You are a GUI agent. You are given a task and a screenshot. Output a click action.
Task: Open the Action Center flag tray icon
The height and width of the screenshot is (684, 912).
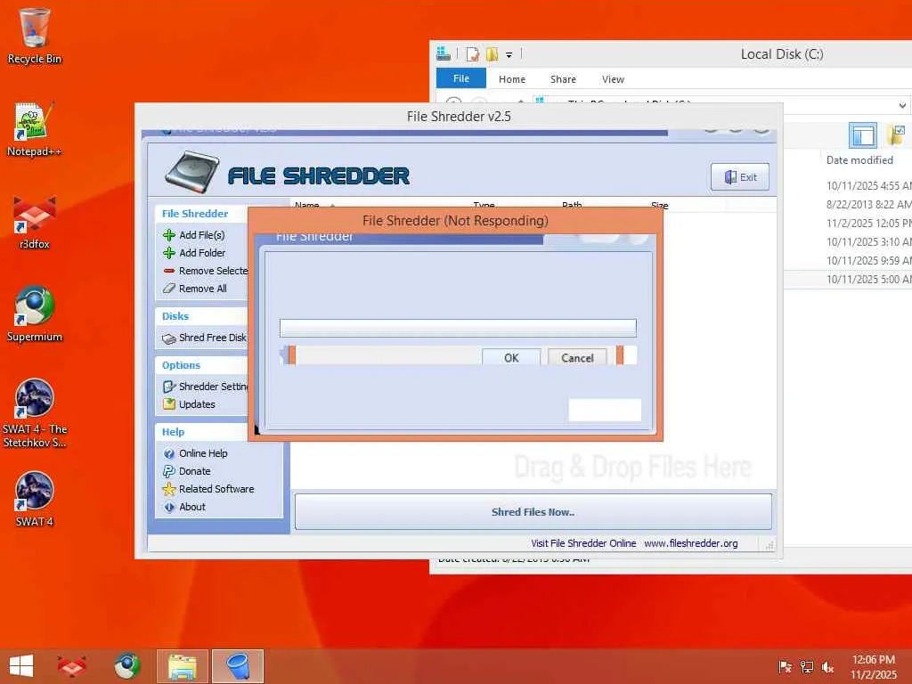[785, 667]
